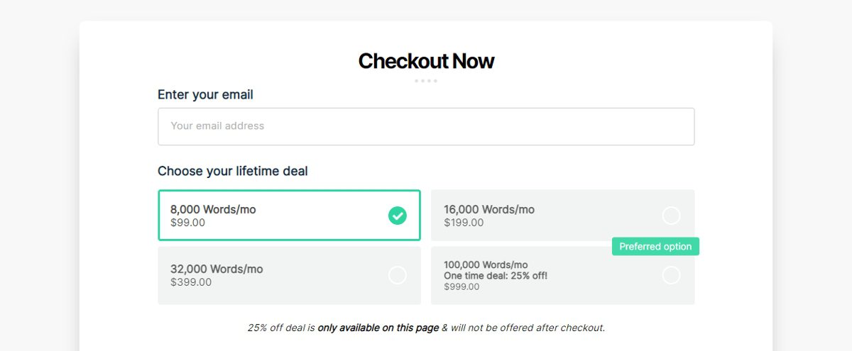Select the 16,000 Words/mo radio circle

click(671, 216)
